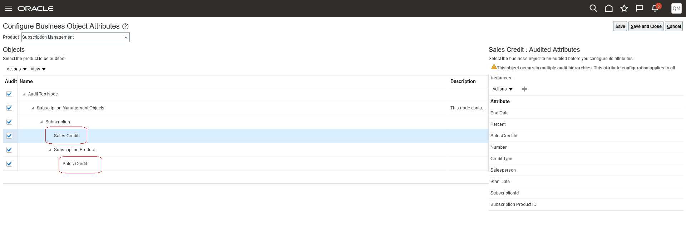Image resolution: width=686 pixels, height=232 pixels.
Task: Open the Objects View menu
Action: pos(38,69)
